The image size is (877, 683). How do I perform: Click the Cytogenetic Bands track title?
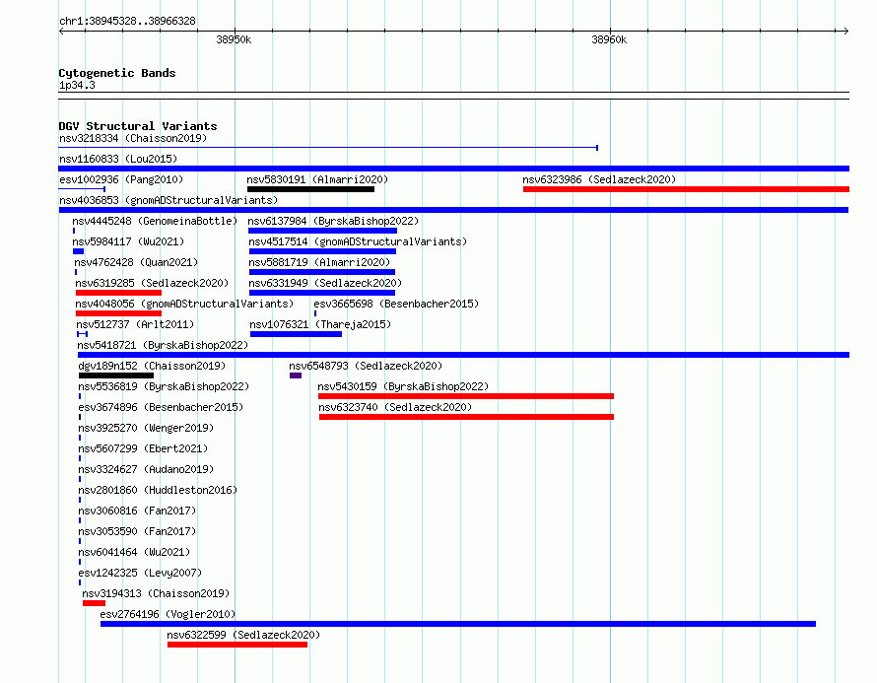[x=117, y=73]
